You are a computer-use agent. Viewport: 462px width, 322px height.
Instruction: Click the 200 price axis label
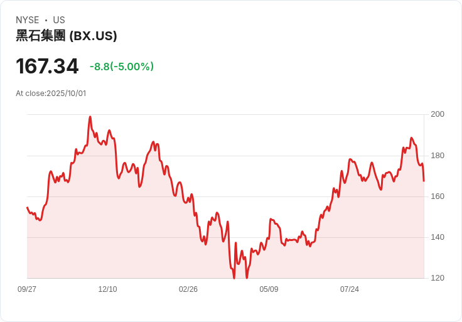coord(438,114)
